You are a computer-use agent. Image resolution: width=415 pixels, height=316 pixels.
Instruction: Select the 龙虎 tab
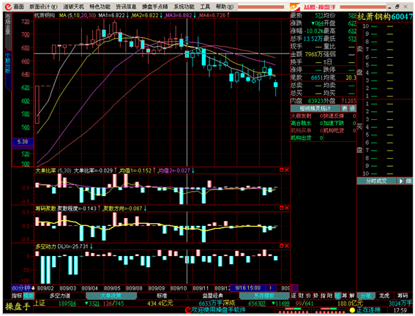(x=384, y=296)
